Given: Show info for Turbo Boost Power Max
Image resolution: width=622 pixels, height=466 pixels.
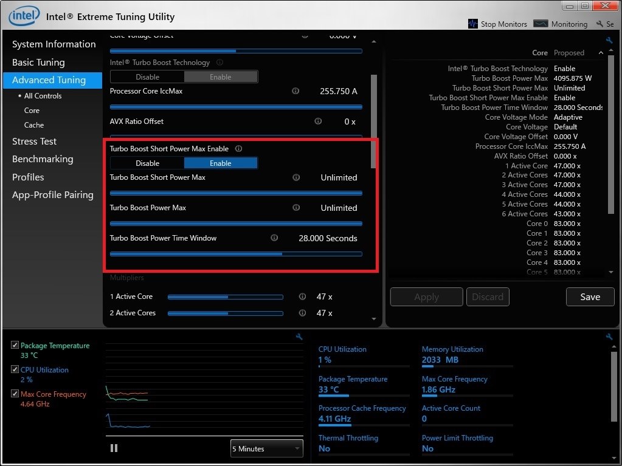Looking at the screenshot, I should (x=296, y=208).
